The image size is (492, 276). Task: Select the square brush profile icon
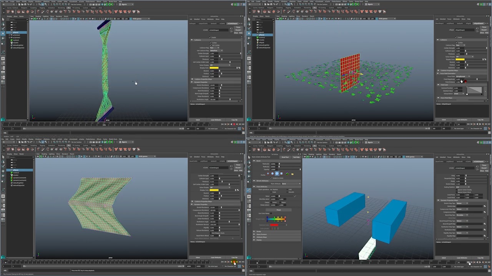point(281,174)
